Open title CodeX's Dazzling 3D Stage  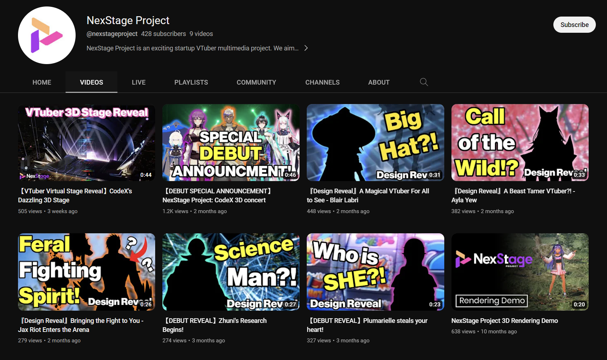coord(75,195)
